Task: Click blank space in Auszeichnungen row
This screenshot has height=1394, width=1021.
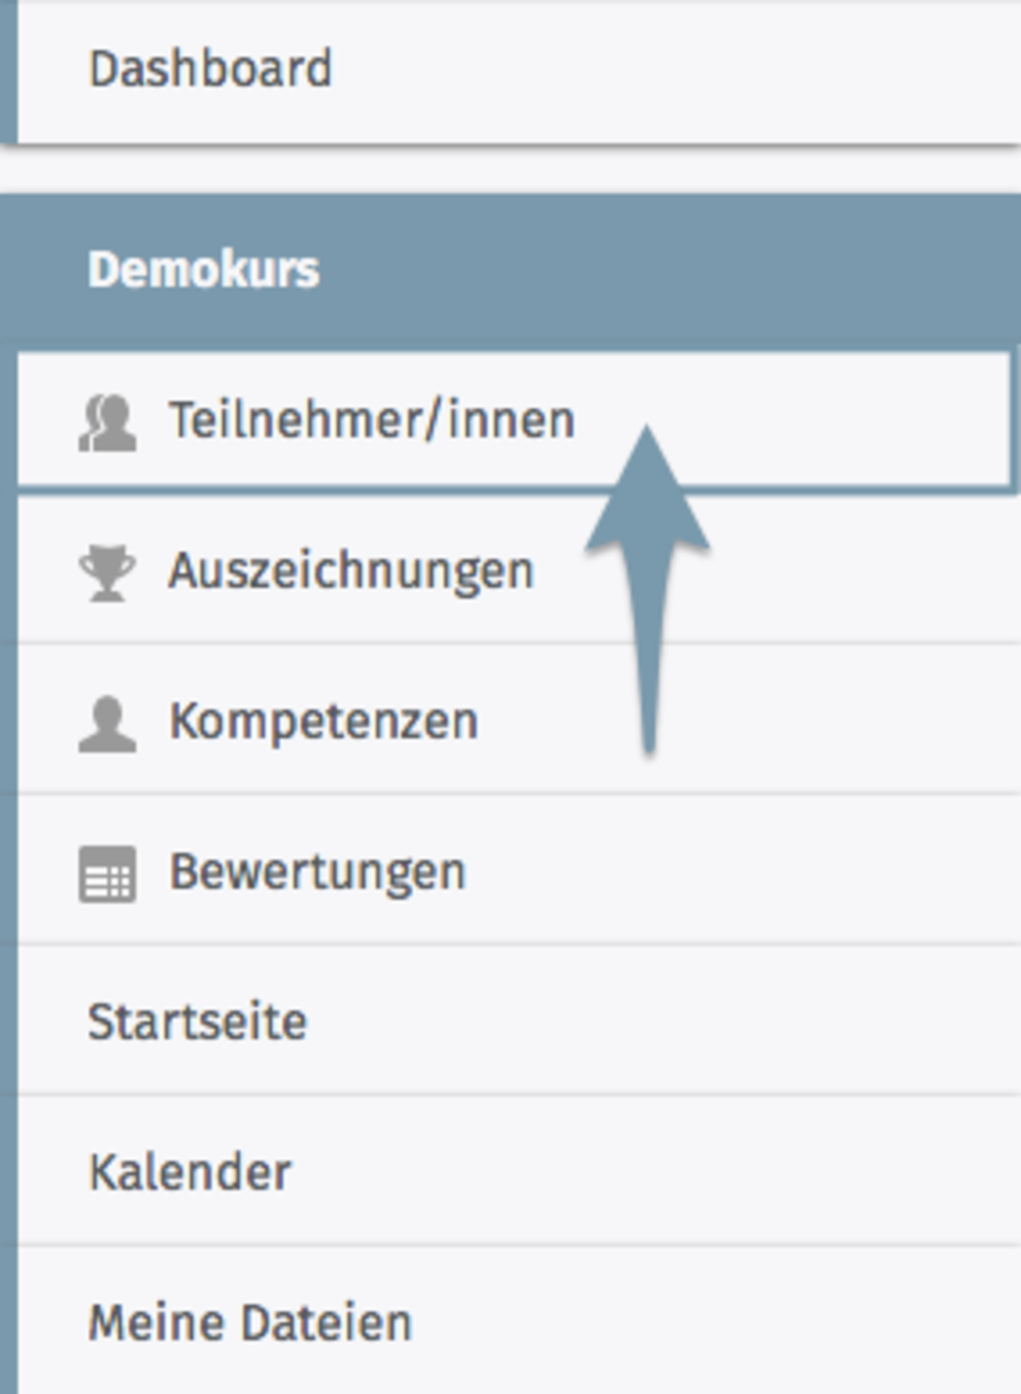Action: pyautogui.click(x=851, y=572)
